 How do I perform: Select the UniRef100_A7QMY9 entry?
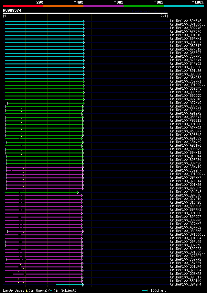coord(186,103)
